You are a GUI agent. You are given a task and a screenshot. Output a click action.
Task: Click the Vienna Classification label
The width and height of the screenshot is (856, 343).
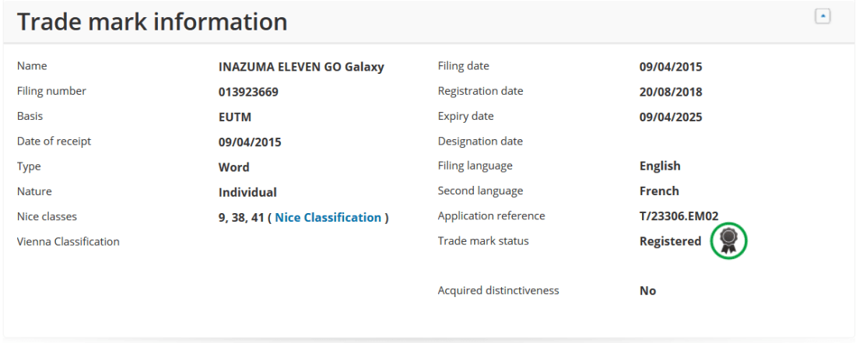coord(68,242)
